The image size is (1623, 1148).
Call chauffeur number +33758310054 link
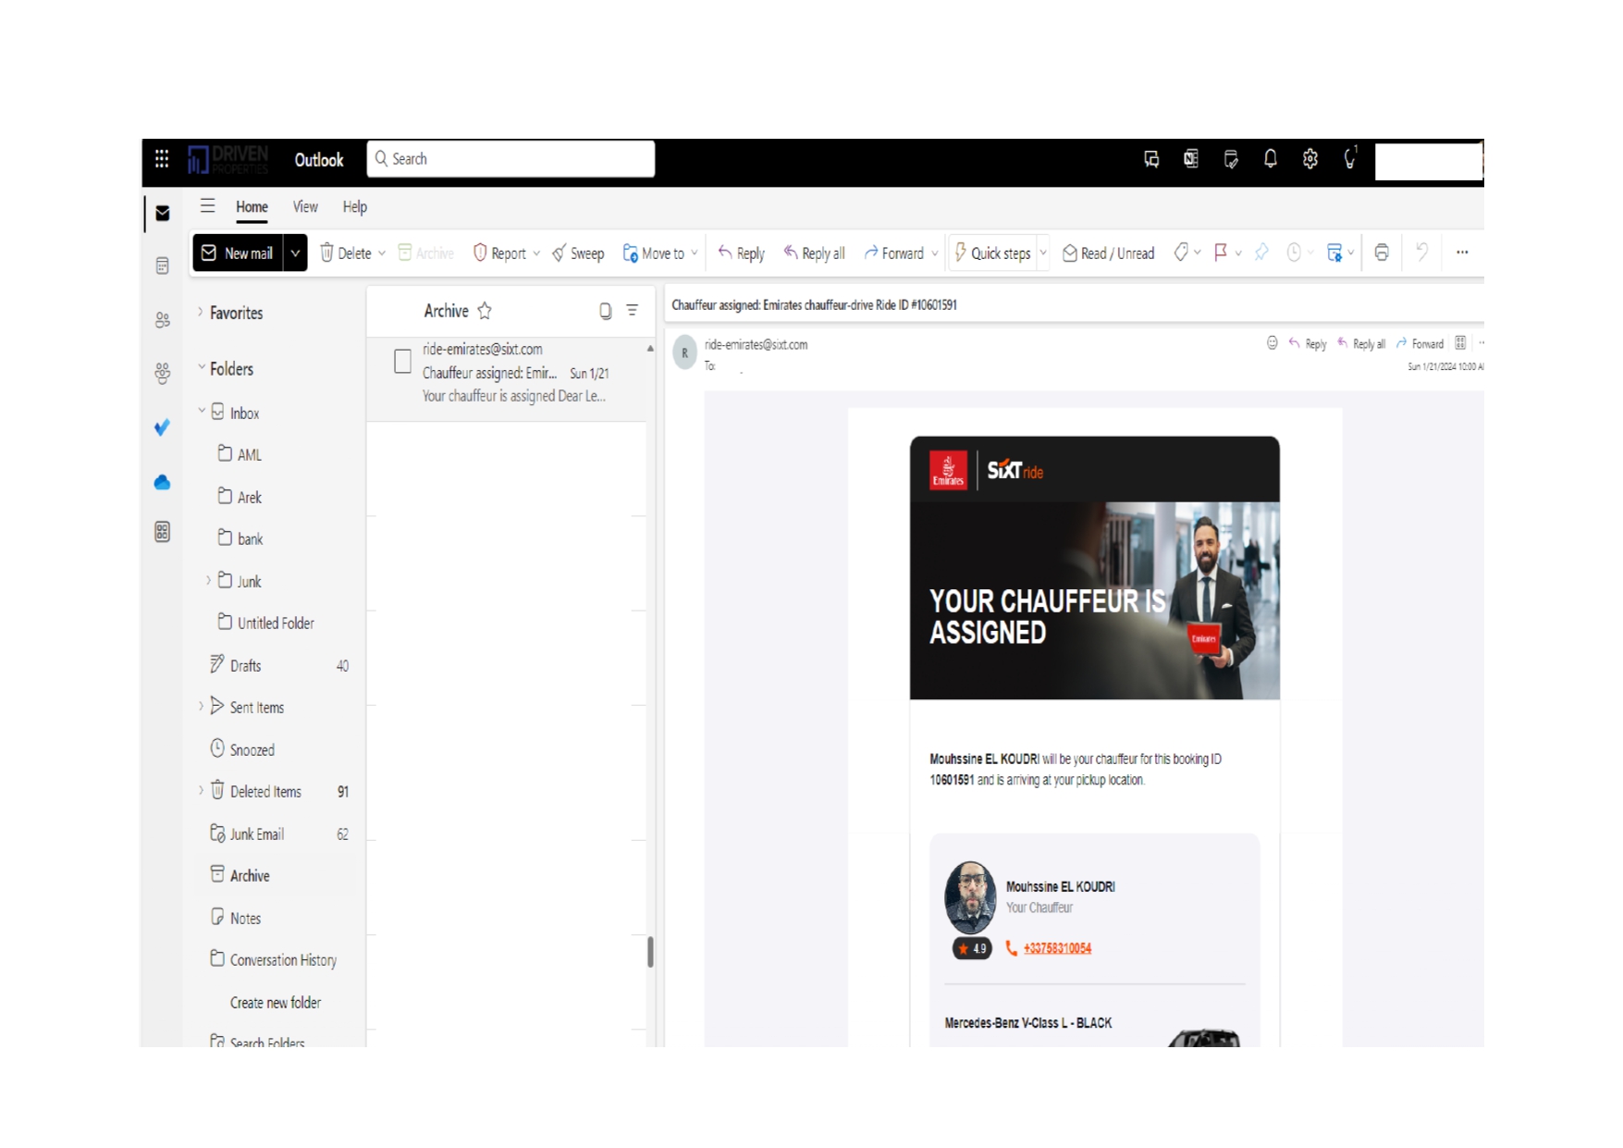click(1057, 948)
